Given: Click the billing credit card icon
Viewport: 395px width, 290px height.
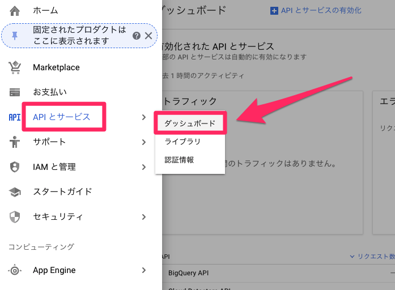Looking at the screenshot, I should [x=15, y=92].
